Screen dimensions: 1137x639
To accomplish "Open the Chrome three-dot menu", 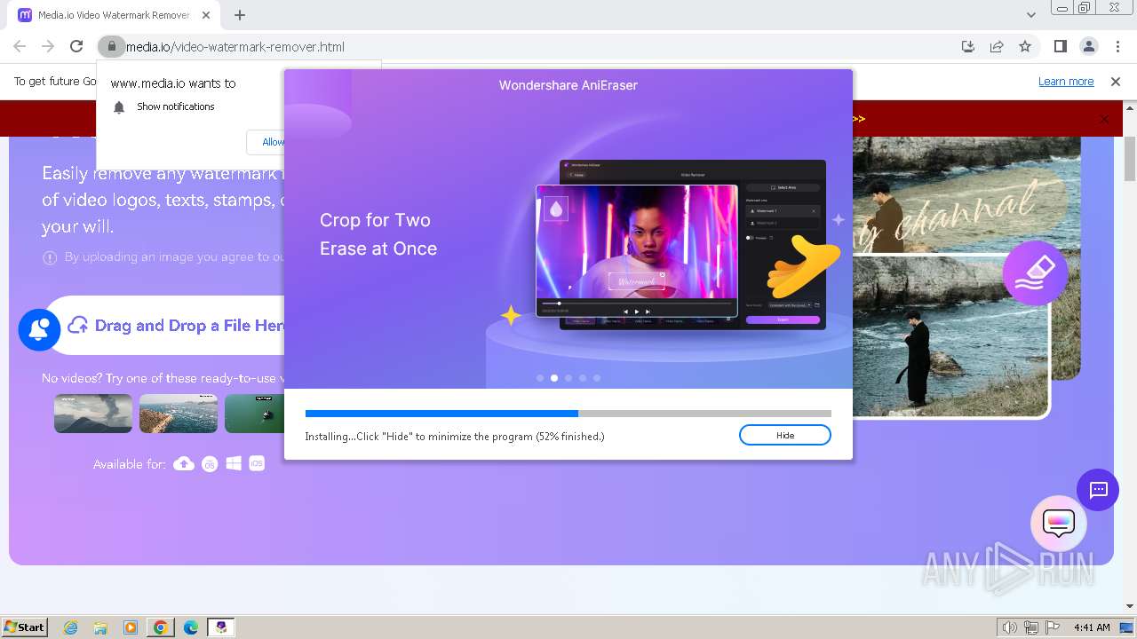I will [x=1117, y=47].
